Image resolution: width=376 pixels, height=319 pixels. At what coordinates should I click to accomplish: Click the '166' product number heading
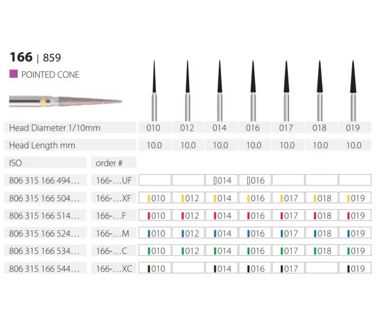[21, 57]
